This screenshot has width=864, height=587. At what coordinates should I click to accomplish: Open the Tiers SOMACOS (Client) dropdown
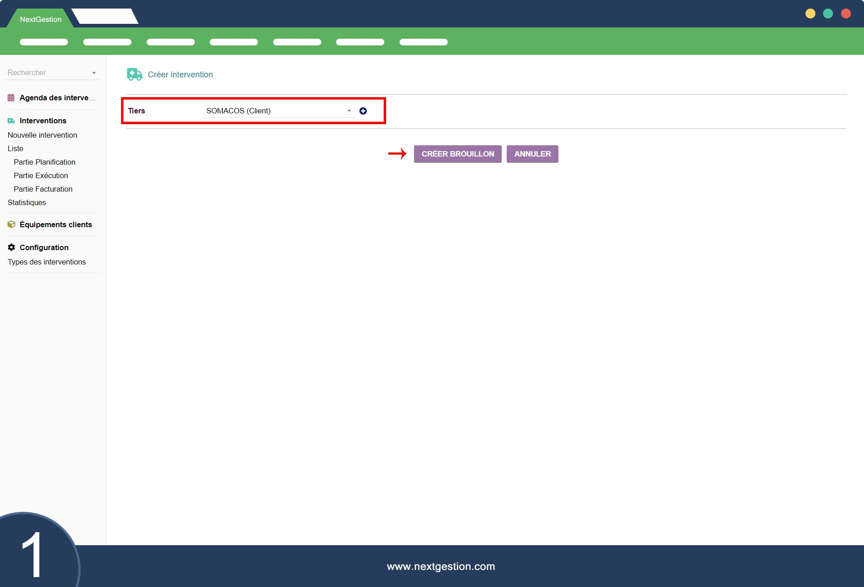[278, 111]
